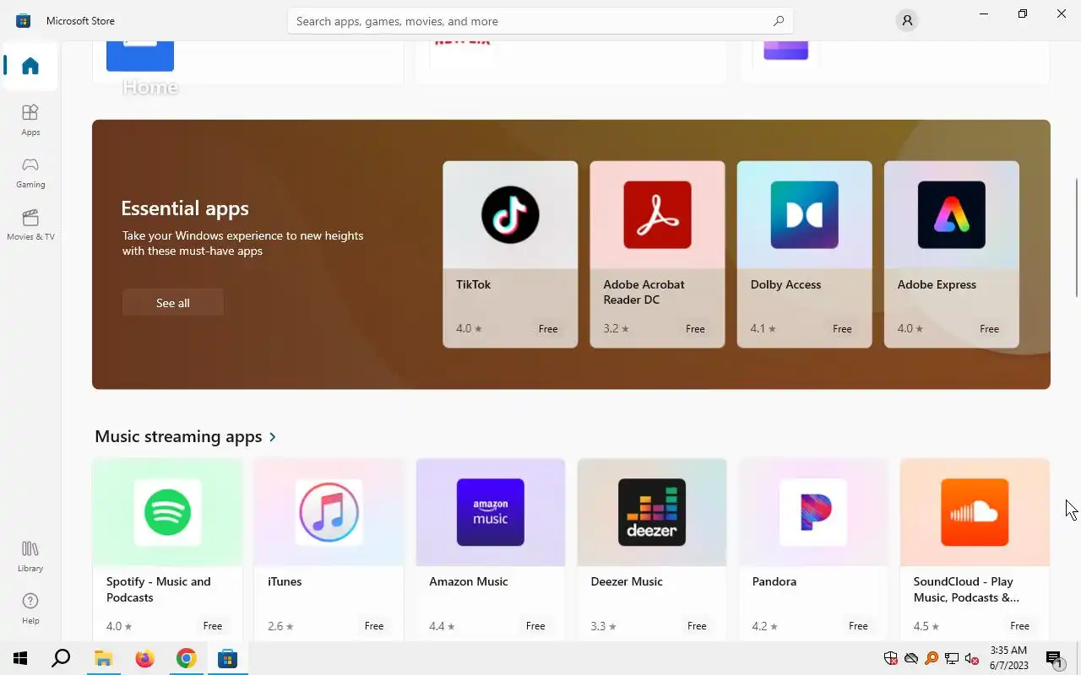Launch Firefox from the taskbar
Viewport: 1081px width, 675px height.
pyautogui.click(x=144, y=658)
